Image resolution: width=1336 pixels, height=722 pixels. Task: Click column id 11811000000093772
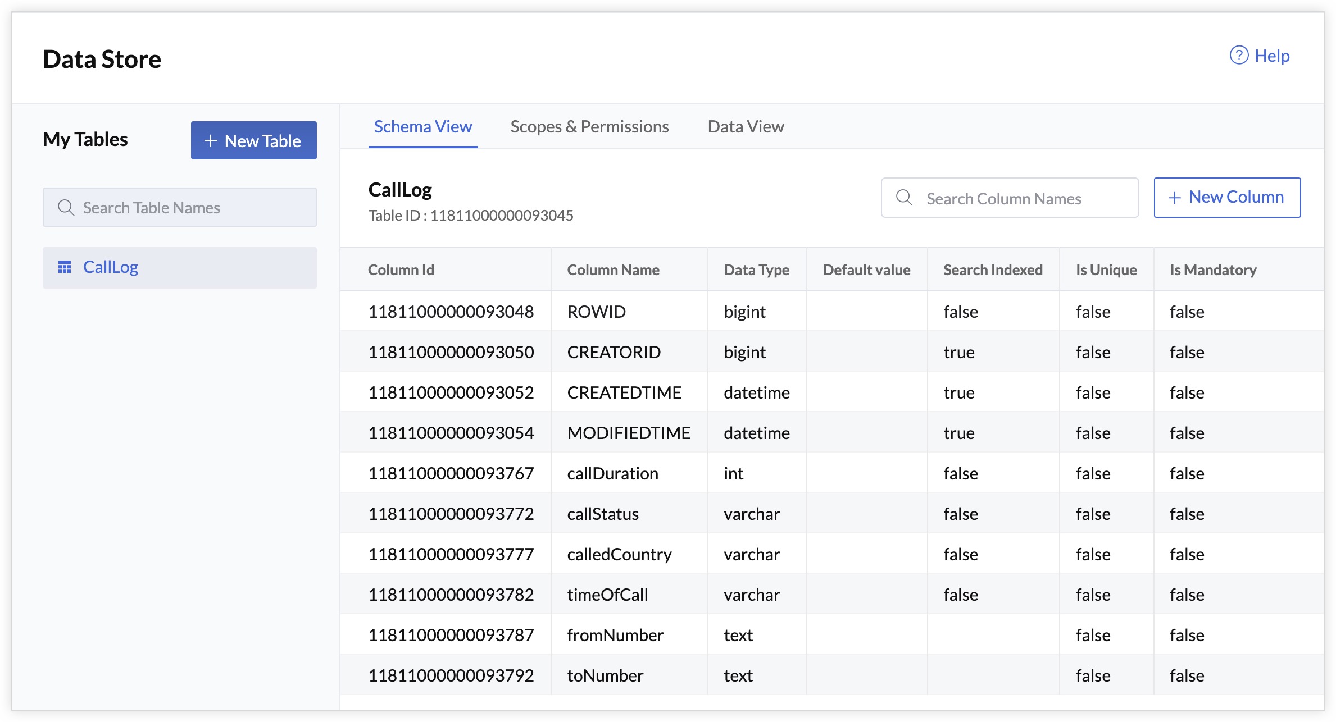(451, 514)
